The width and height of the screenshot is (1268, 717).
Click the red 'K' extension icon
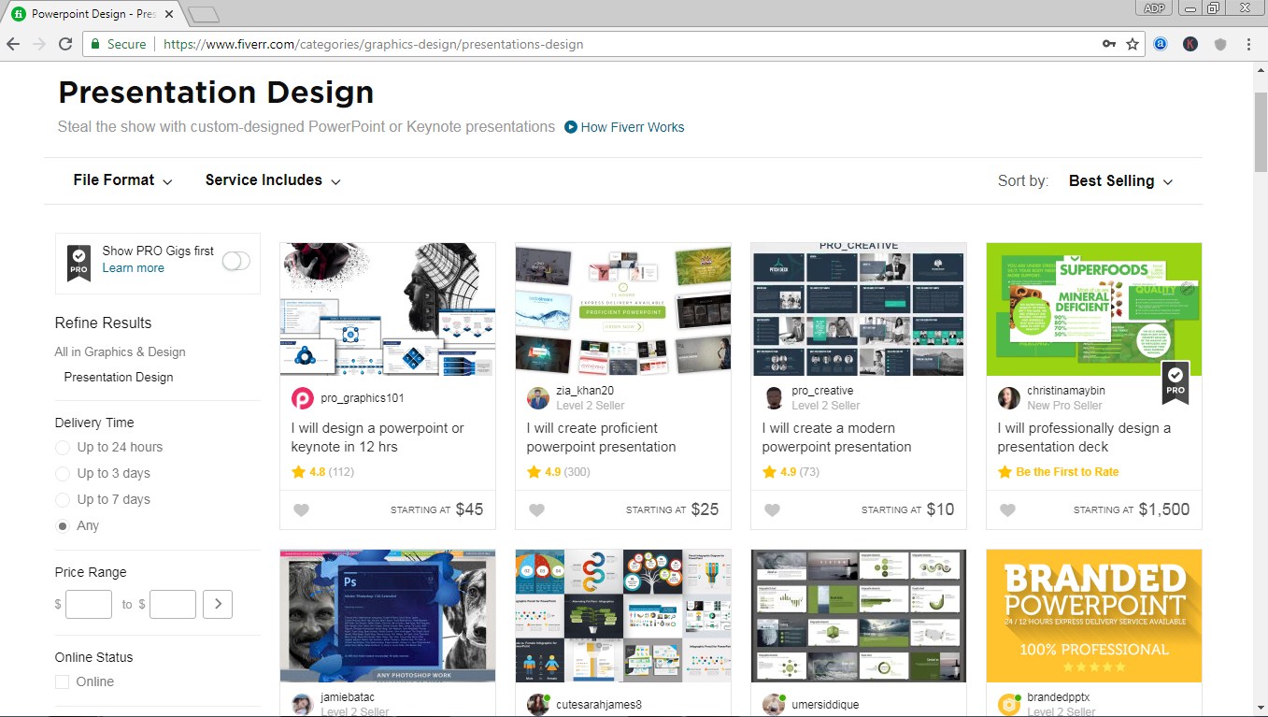coord(1190,44)
